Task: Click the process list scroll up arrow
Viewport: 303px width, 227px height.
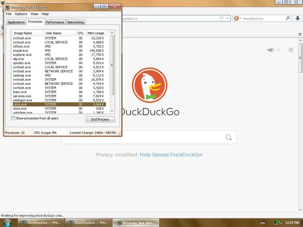Action: (112, 33)
